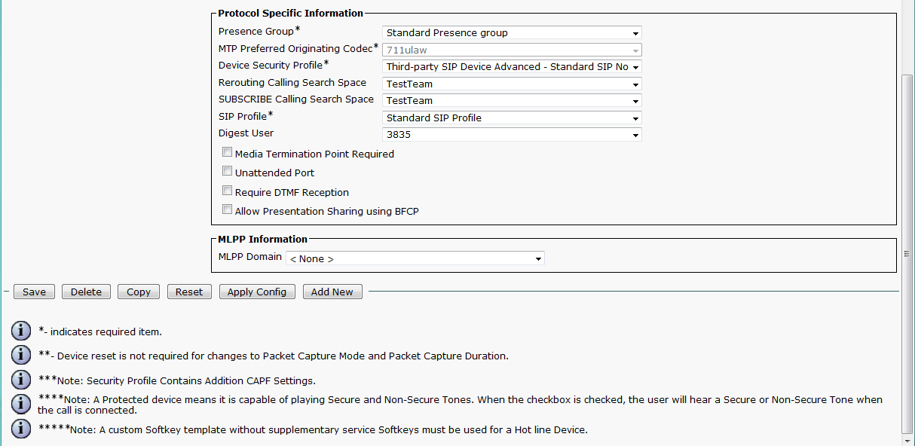Screen dimensions: 915x446
Task: Check the Unattended Port option
Action: [x=227, y=172]
